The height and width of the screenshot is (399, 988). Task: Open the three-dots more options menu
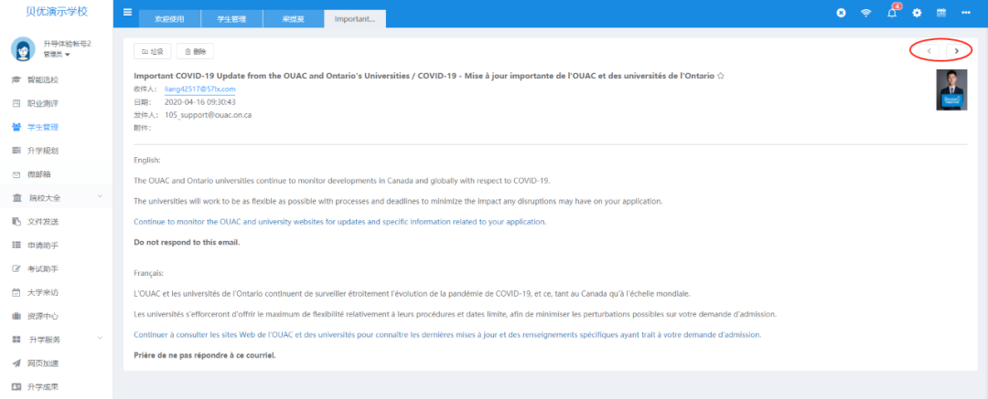pos(966,13)
